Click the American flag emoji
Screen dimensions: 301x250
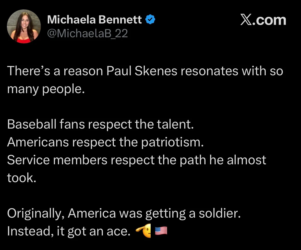pos(161,231)
